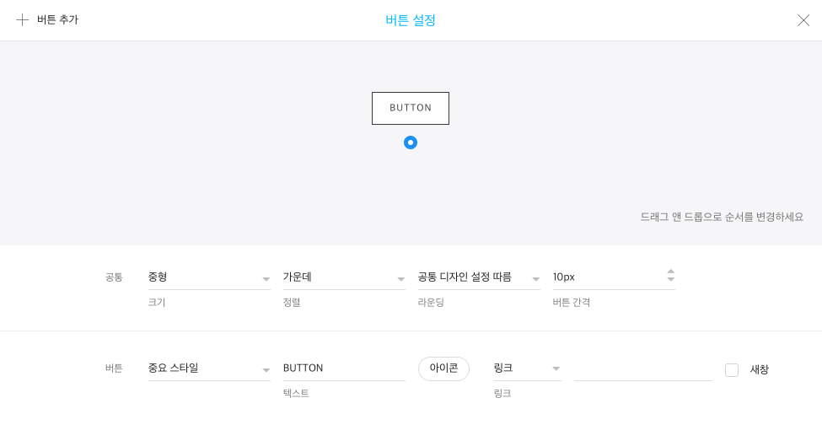
Task: Click the empty link URL field
Action: click(642, 369)
